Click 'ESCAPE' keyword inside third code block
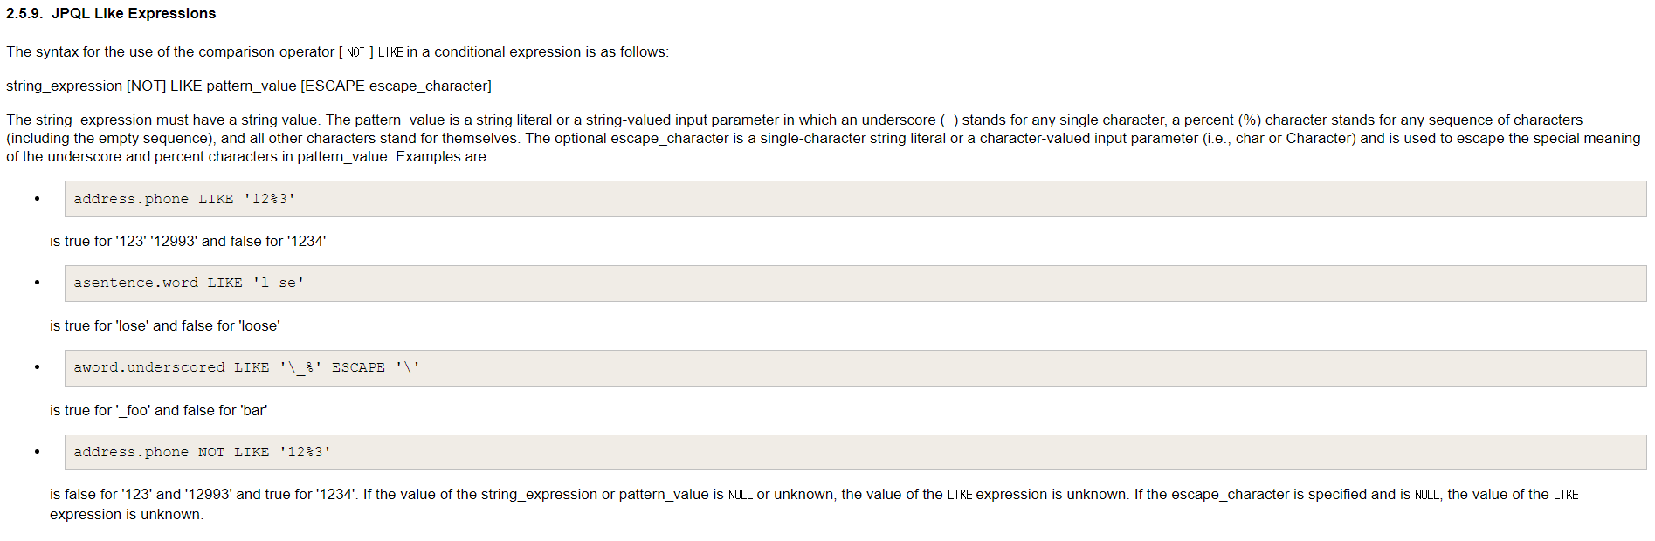The width and height of the screenshot is (1655, 541). (358, 367)
